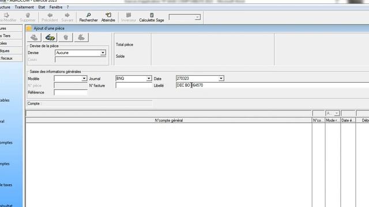Click the Atteindre toolbar icon
This screenshot has height=207, width=369.
[108, 16]
